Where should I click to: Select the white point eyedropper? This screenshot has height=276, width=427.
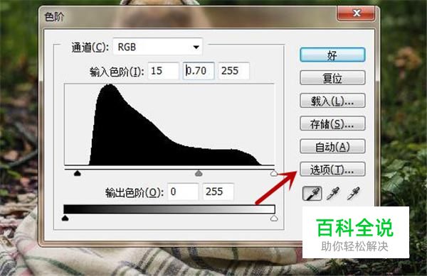(354, 194)
